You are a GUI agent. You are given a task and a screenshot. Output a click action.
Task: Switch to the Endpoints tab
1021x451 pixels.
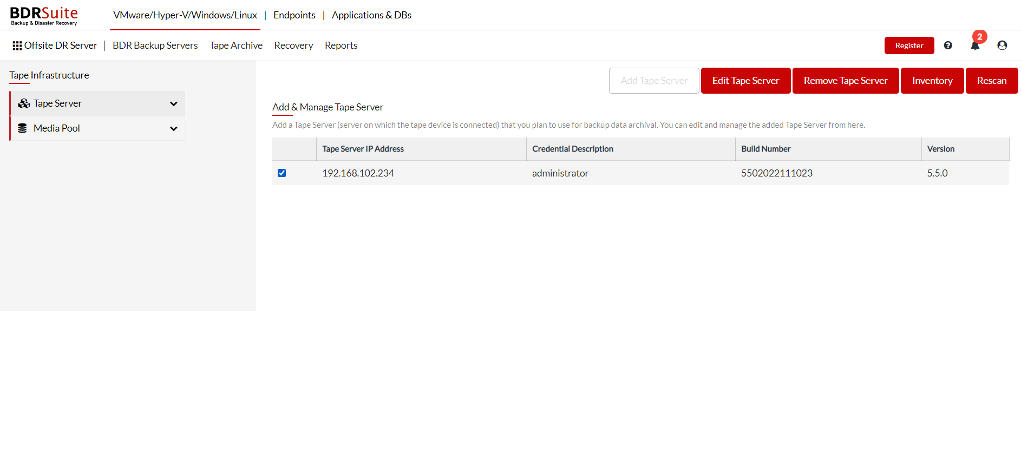[x=294, y=15]
